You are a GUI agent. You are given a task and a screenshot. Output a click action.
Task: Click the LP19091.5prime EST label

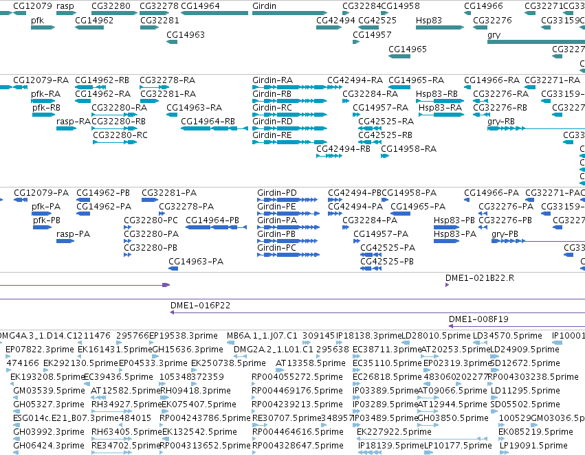[534, 446]
